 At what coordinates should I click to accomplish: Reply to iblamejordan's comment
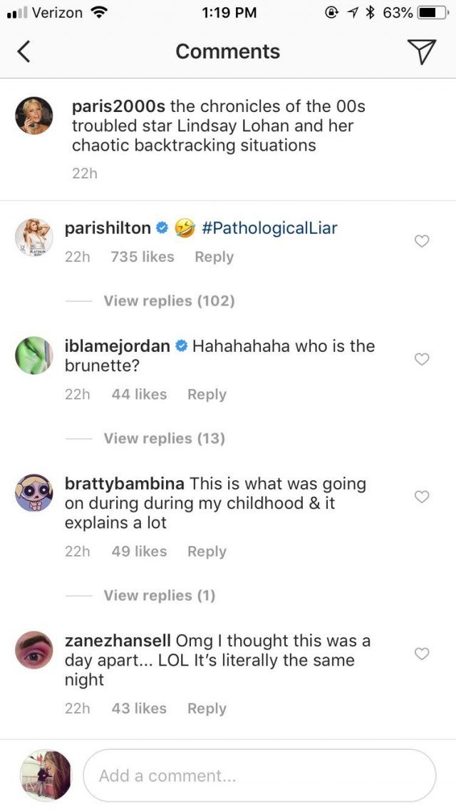tap(207, 395)
